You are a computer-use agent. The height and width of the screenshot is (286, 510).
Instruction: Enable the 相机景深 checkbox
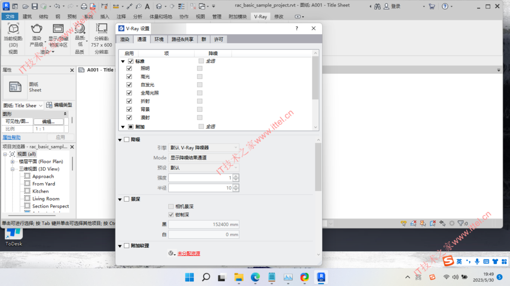(x=171, y=207)
